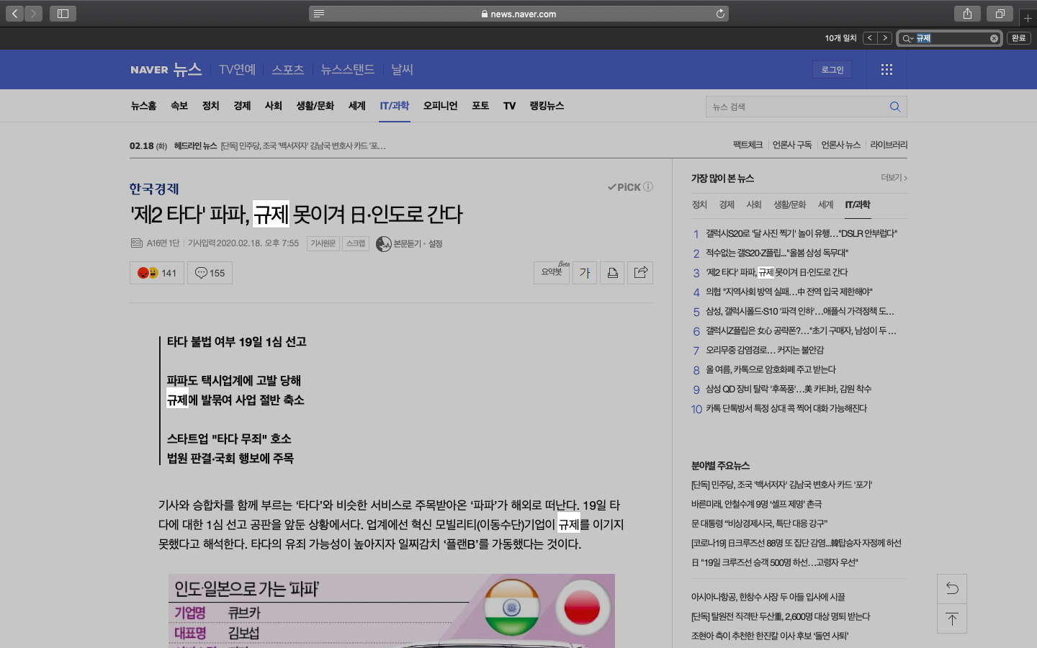Screen dimensions: 1037x648
Task: Open the 언론사 구독 link
Action: pyautogui.click(x=792, y=145)
